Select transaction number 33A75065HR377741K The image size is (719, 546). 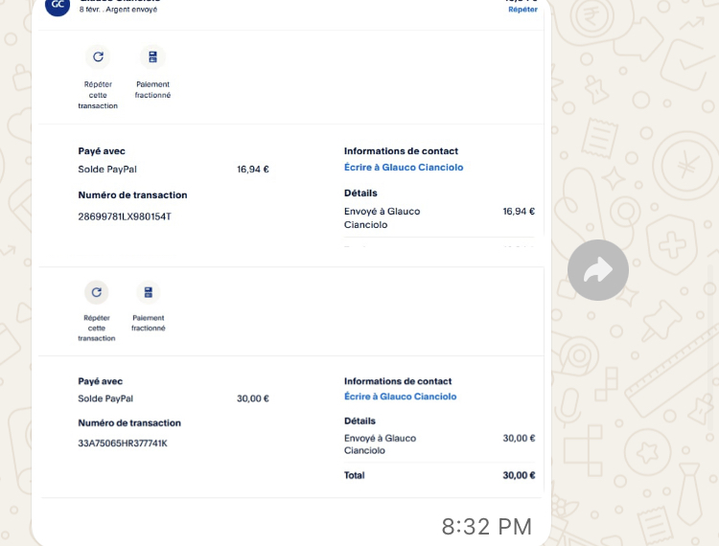[x=123, y=444]
